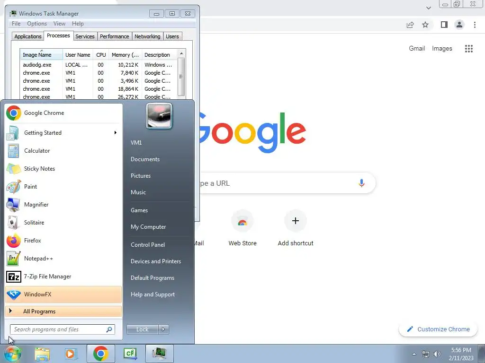Open Windows Media Player from the taskbar
The image size is (485, 363).
pos(71,354)
